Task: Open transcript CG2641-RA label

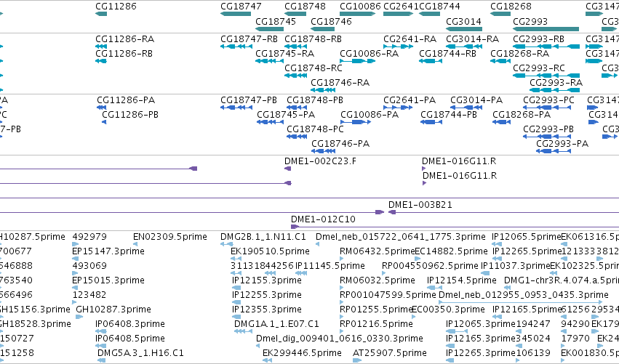Action: pos(410,39)
